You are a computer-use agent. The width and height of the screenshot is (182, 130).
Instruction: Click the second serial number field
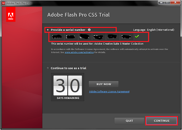71,37
